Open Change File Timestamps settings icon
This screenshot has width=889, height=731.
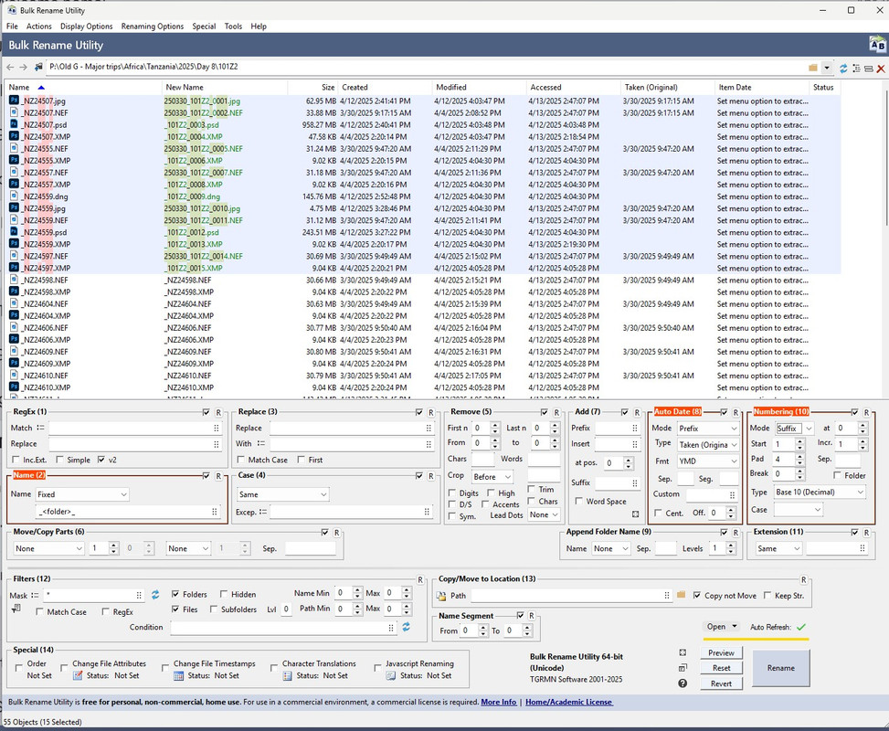pyautogui.click(x=178, y=675)
